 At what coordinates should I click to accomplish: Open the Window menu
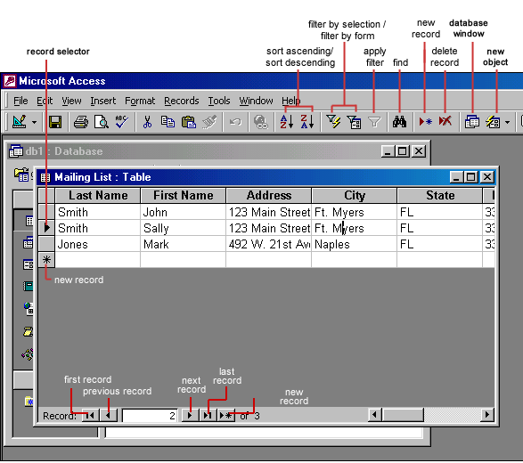tap(256, 101)
